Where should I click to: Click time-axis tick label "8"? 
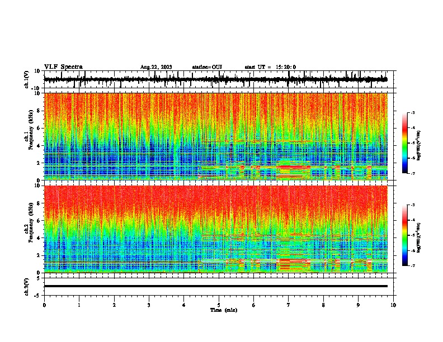(323, 305)
